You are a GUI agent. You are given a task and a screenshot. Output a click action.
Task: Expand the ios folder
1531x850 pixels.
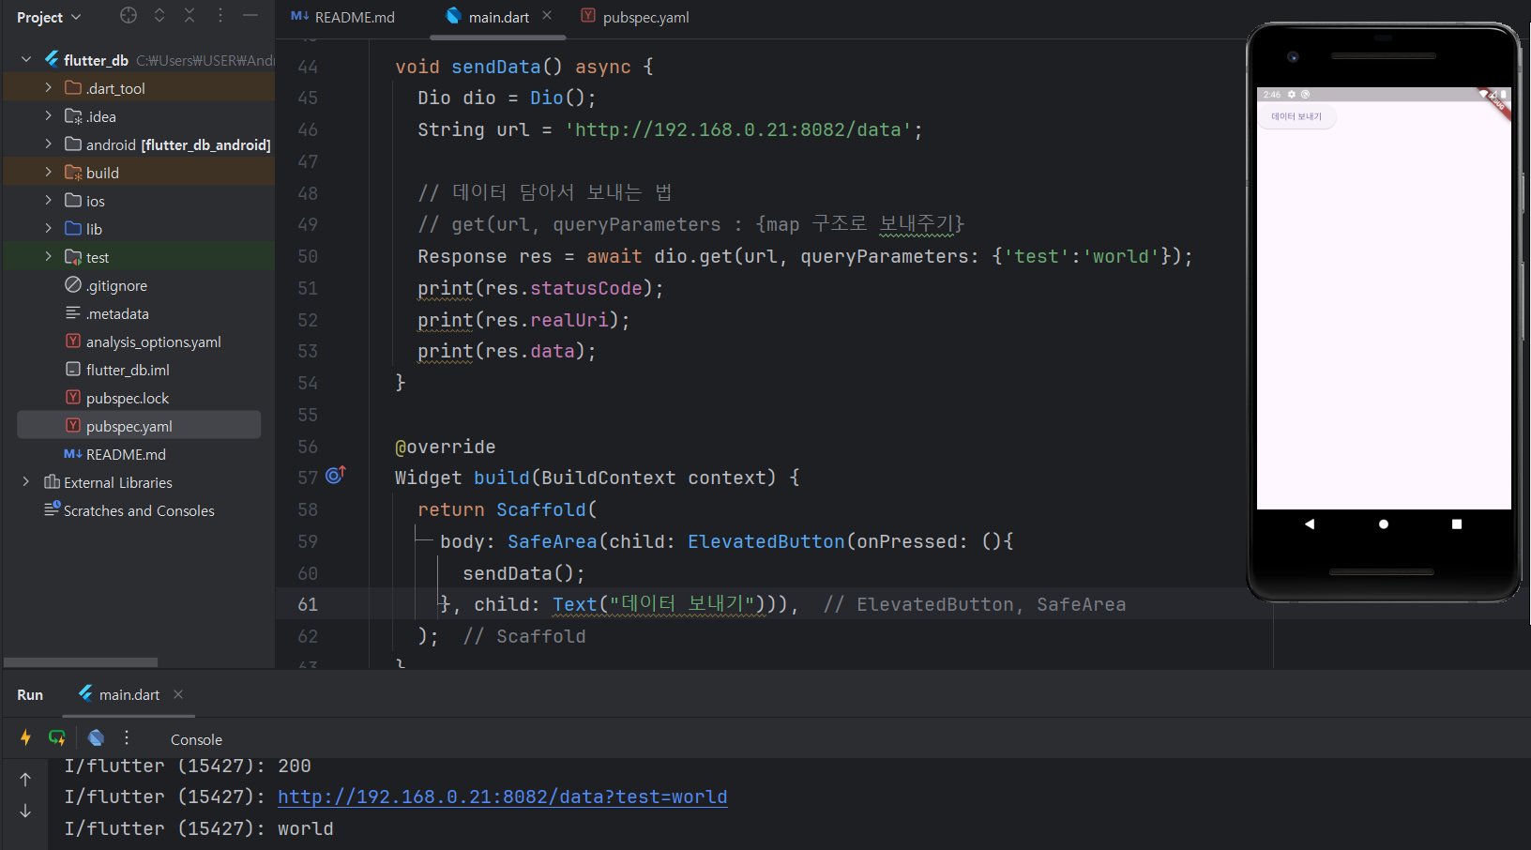[48, 201]
